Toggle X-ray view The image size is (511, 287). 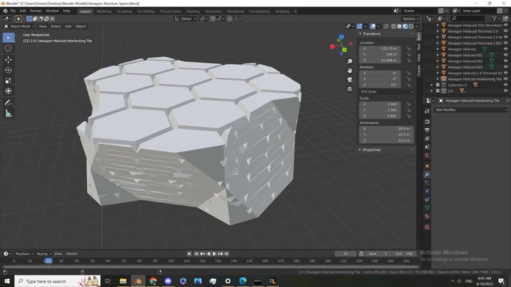coord(386,26)
